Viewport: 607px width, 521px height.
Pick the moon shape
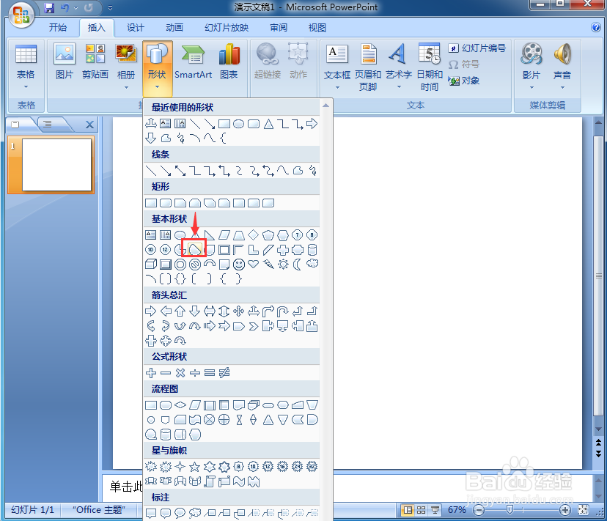click(x=298, y=265)
